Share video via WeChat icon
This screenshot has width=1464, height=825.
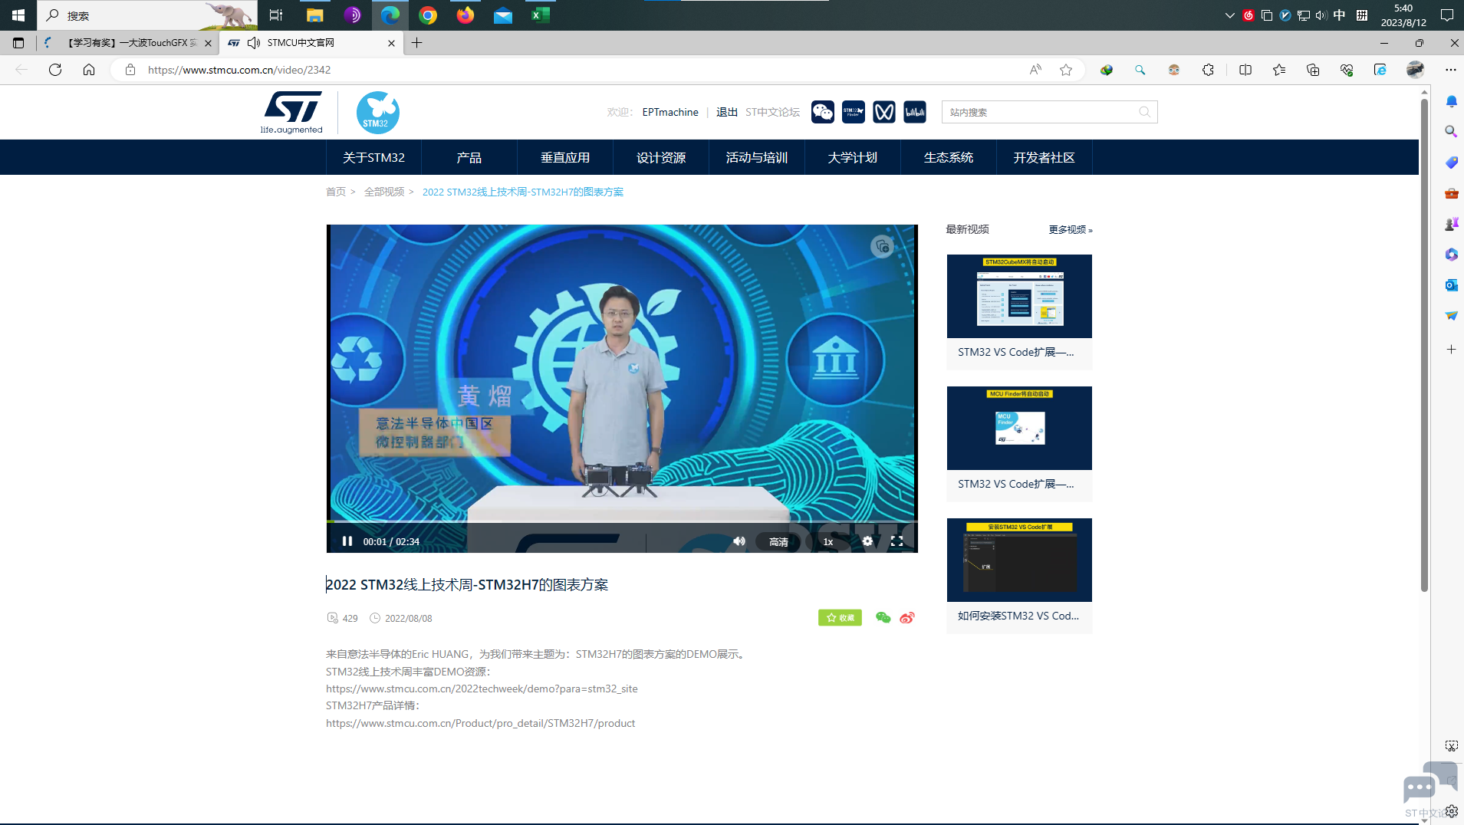coord(883,618)
